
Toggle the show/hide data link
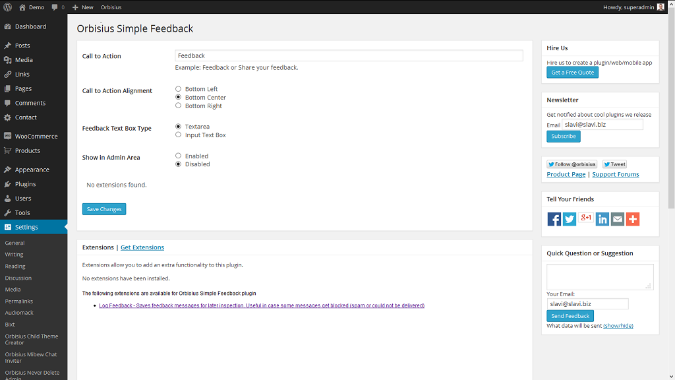pyautogui.click(x=618, y=326)
